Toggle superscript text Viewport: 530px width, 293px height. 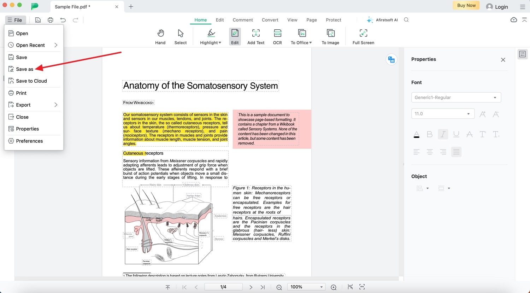(x=483, y=134)
